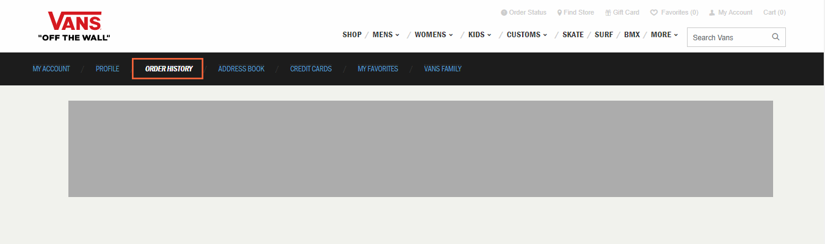Select the Vans Family tab
The width and height of the screenshot is (825, 244).
(443, 69)
